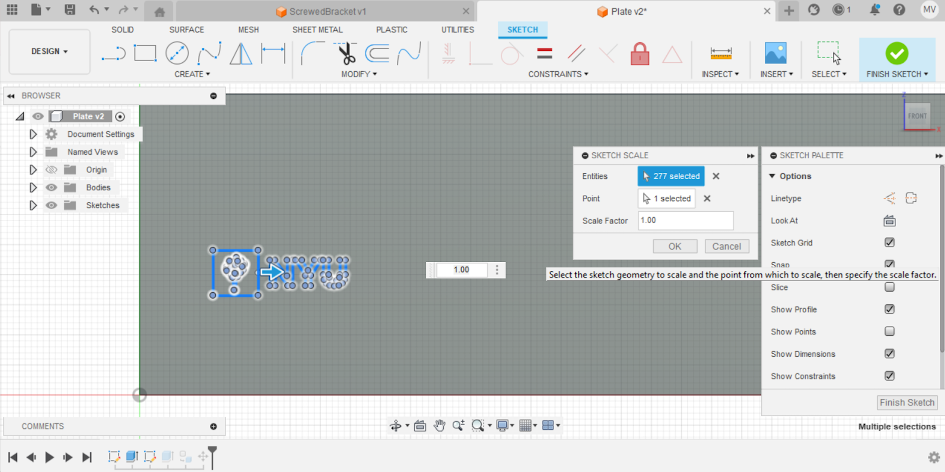Switch to the SURFACE tab
945x472 pixels.
coord(186,30)
